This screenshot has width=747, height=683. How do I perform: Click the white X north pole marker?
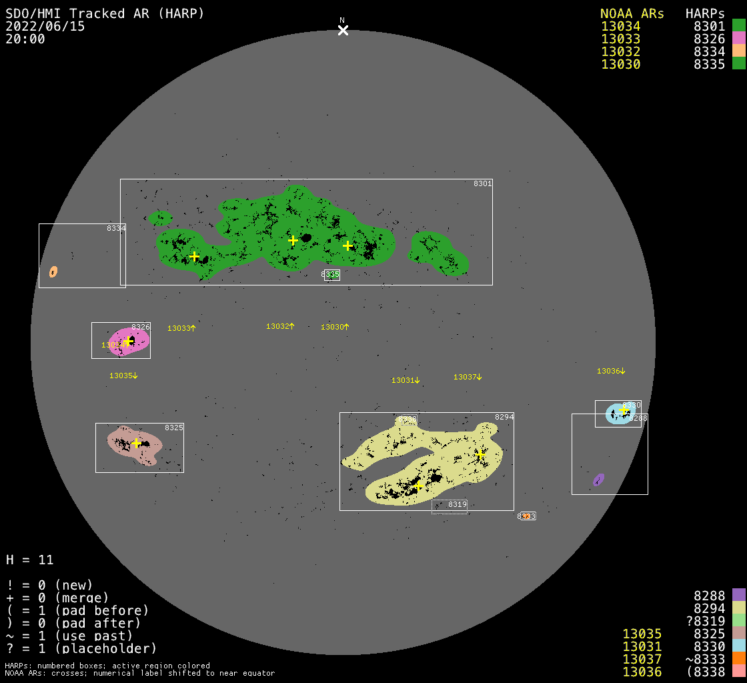343,30
